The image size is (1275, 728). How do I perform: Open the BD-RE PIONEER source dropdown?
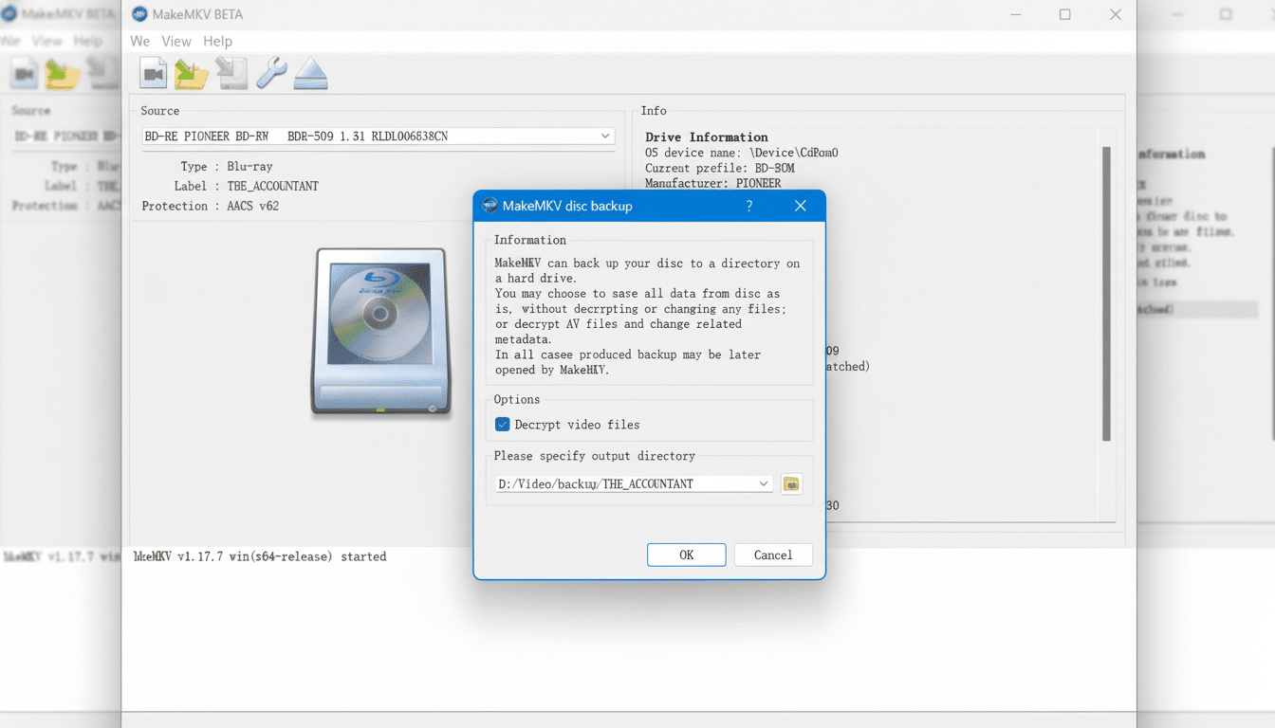coord(604,136)
